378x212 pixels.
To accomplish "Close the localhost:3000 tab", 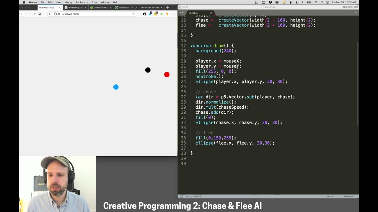I will 60,8.
